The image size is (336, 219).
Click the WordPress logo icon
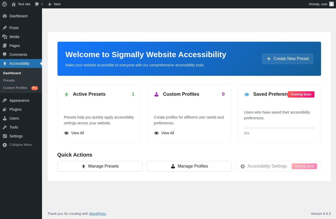coord(4,4)
